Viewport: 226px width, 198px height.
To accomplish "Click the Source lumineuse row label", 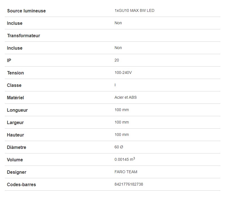I will point(26,11).
